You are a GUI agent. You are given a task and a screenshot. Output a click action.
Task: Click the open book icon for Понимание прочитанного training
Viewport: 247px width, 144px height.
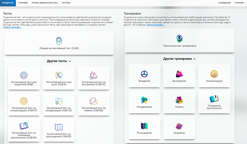coord(214,99)
